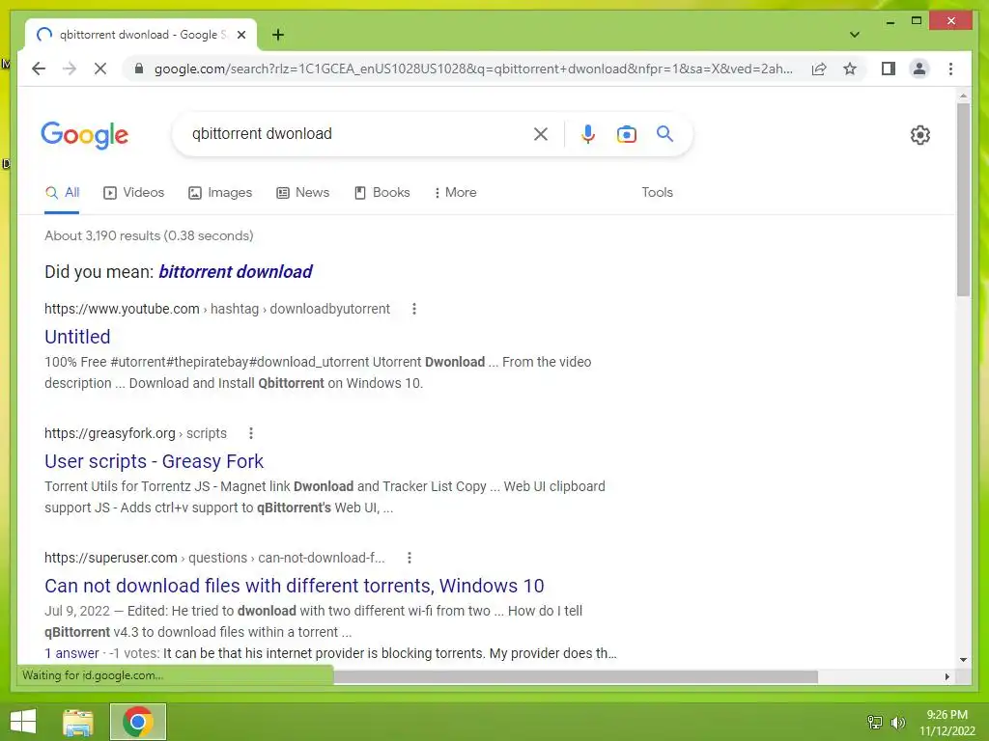Expand the More search categories

click(456, 193)
